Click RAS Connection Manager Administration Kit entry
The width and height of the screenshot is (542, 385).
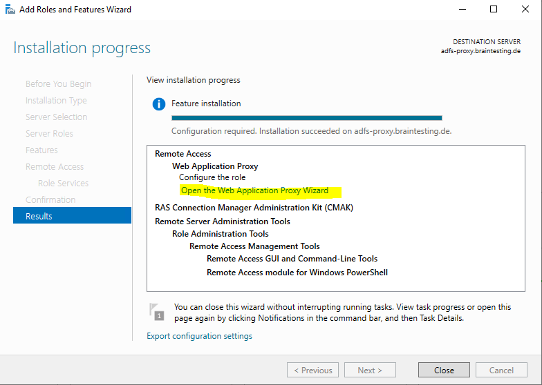[254, 208]
